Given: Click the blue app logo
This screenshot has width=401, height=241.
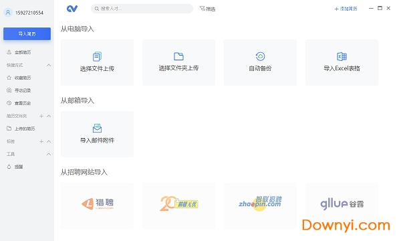Looking at the screenshot, I should pyautogui.click(x=72, y=9).
